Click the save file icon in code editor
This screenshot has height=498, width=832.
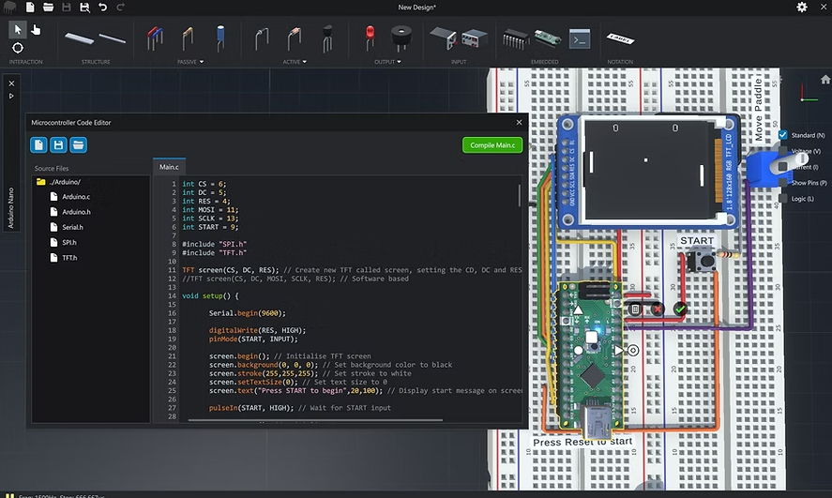(58, 144)
